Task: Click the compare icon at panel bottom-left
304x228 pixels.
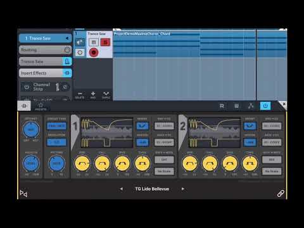Action: coord(23,193)
